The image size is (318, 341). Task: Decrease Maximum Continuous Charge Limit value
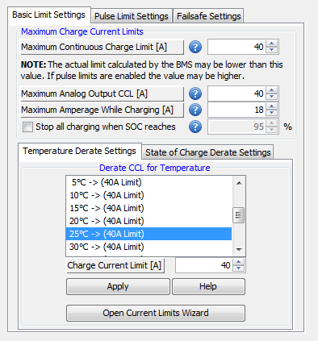(272, 50)
